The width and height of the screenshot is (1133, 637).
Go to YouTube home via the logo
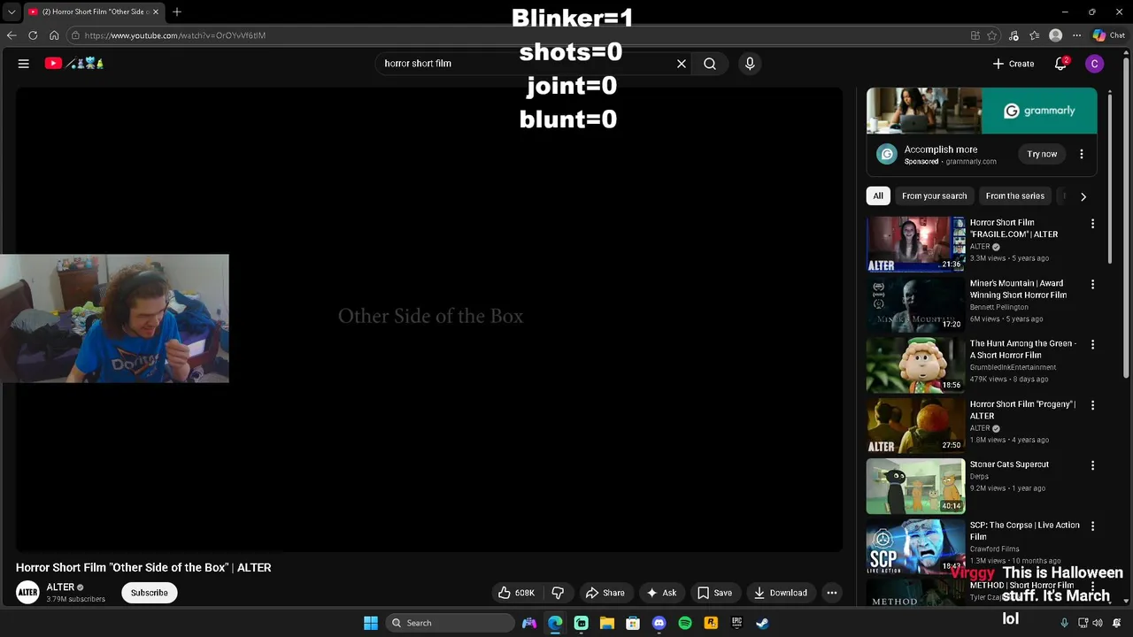tap(75, 64)
